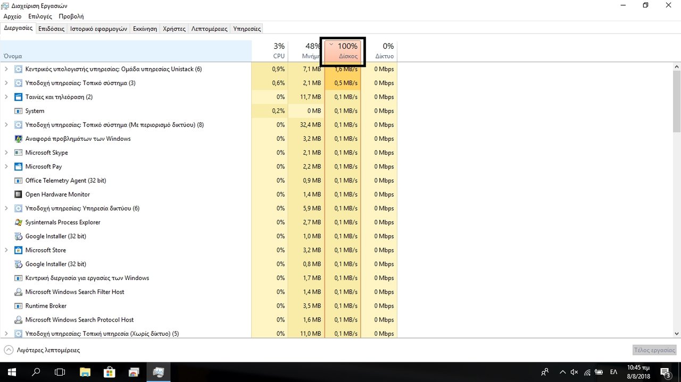Click the People icon in system tray
The image size is (681, 382).
pos(545,372)
